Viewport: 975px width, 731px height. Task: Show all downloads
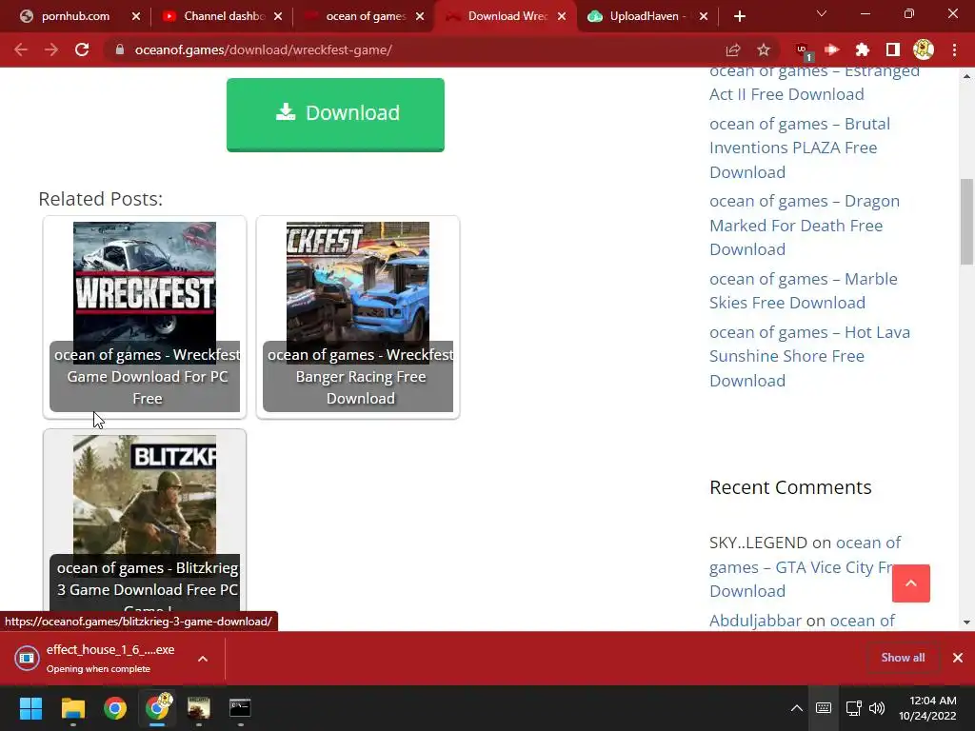click(903, 658)
